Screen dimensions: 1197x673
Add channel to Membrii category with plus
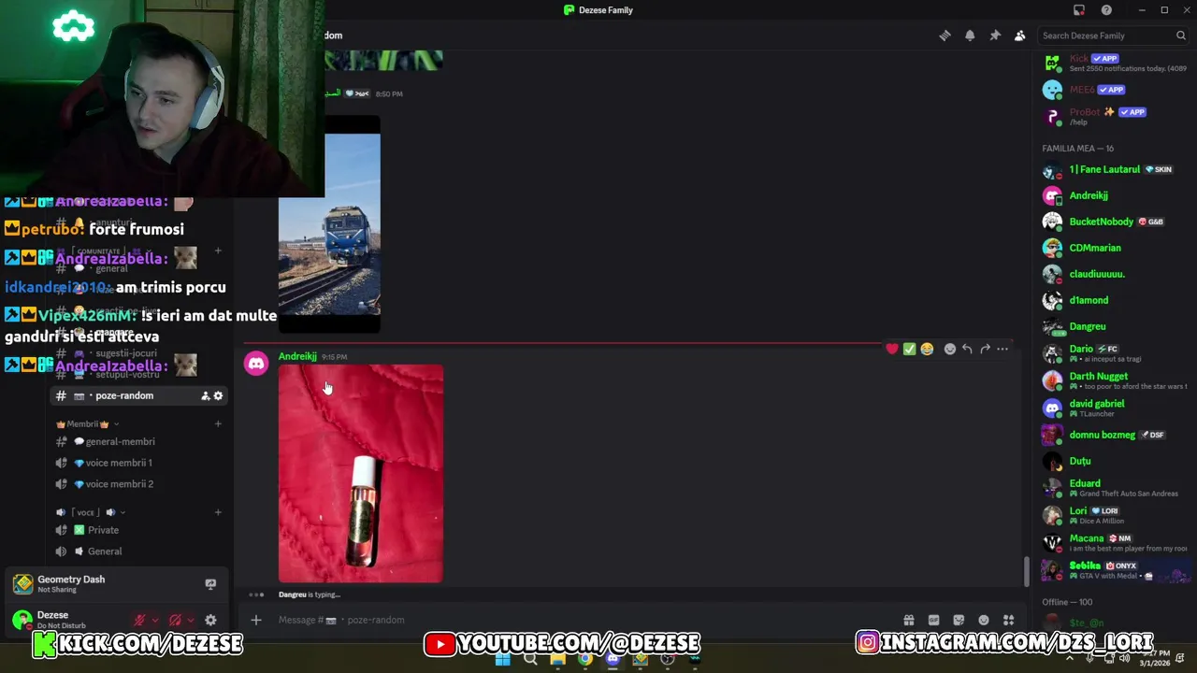(218, 423)
